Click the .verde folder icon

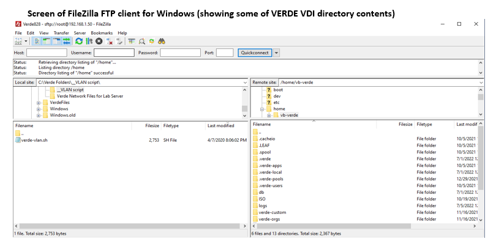click(255, 159)
